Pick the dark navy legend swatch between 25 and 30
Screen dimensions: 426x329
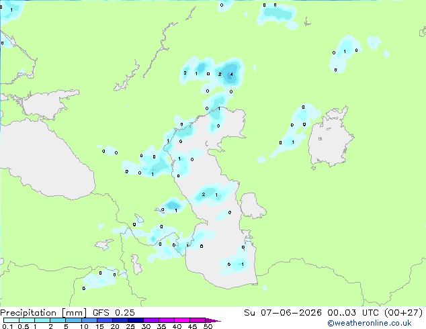click(136, 320)
